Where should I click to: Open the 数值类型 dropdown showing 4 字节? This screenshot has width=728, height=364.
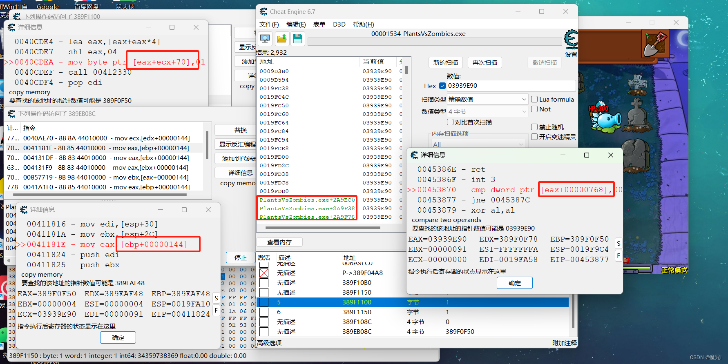pos(488,111)
